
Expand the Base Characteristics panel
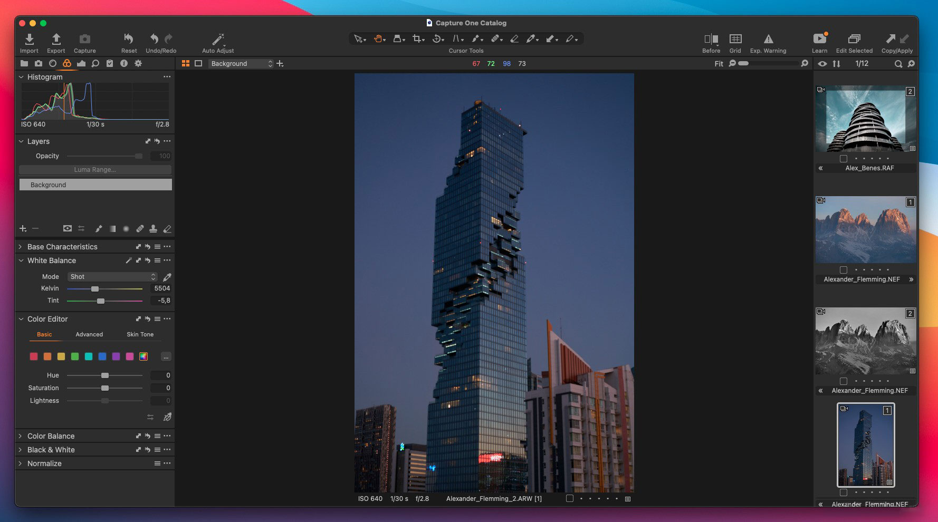21,247
